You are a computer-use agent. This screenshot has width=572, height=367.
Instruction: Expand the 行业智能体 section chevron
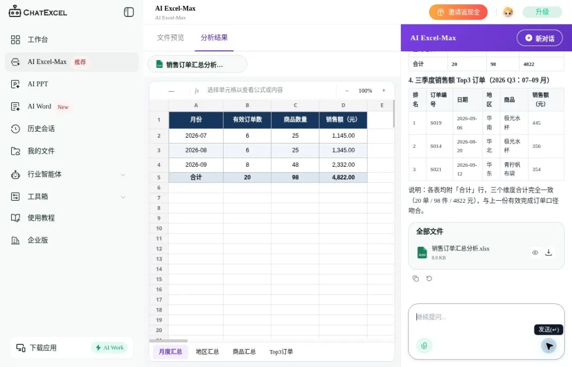(x=123, y=175)
